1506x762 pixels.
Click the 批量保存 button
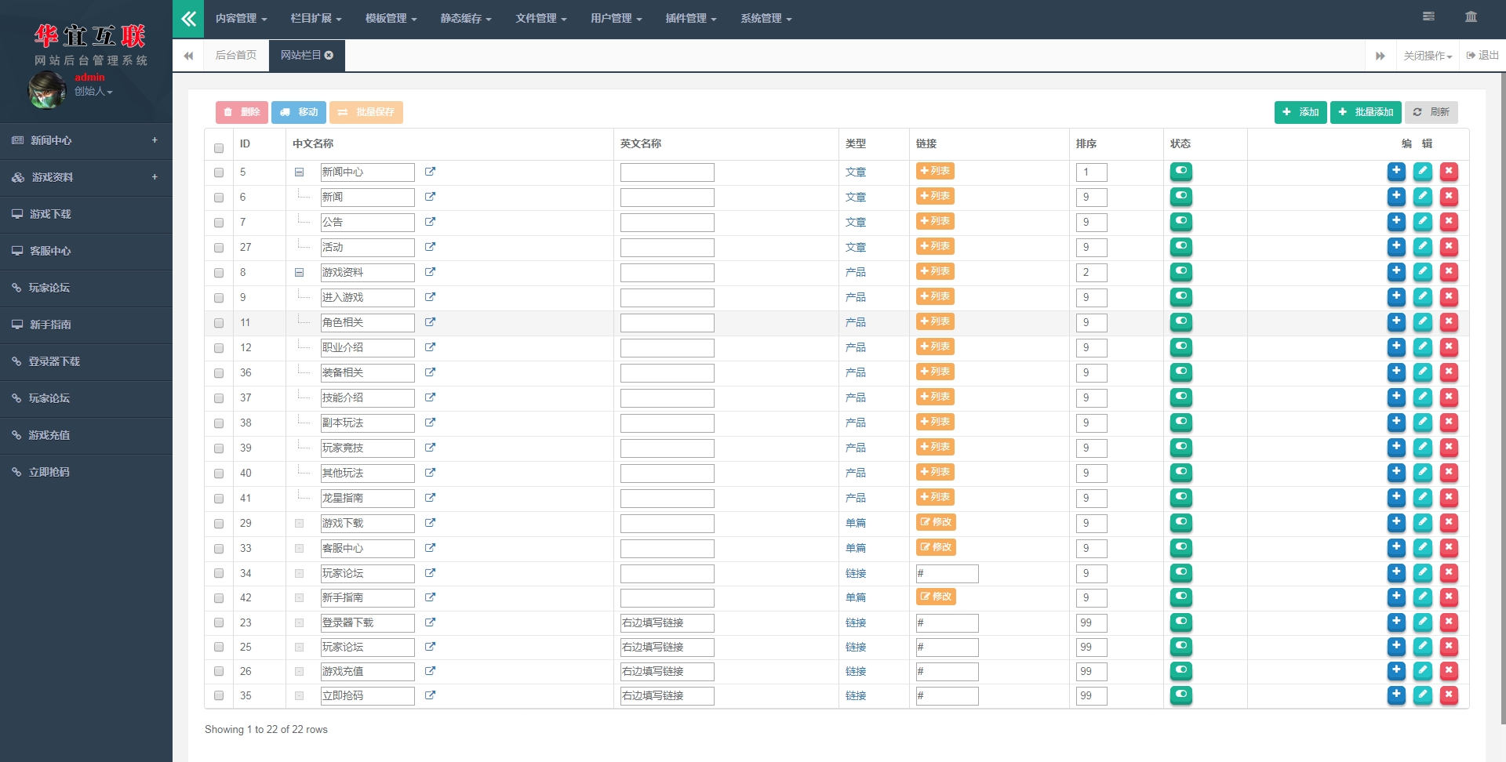[x=366, y=112]
